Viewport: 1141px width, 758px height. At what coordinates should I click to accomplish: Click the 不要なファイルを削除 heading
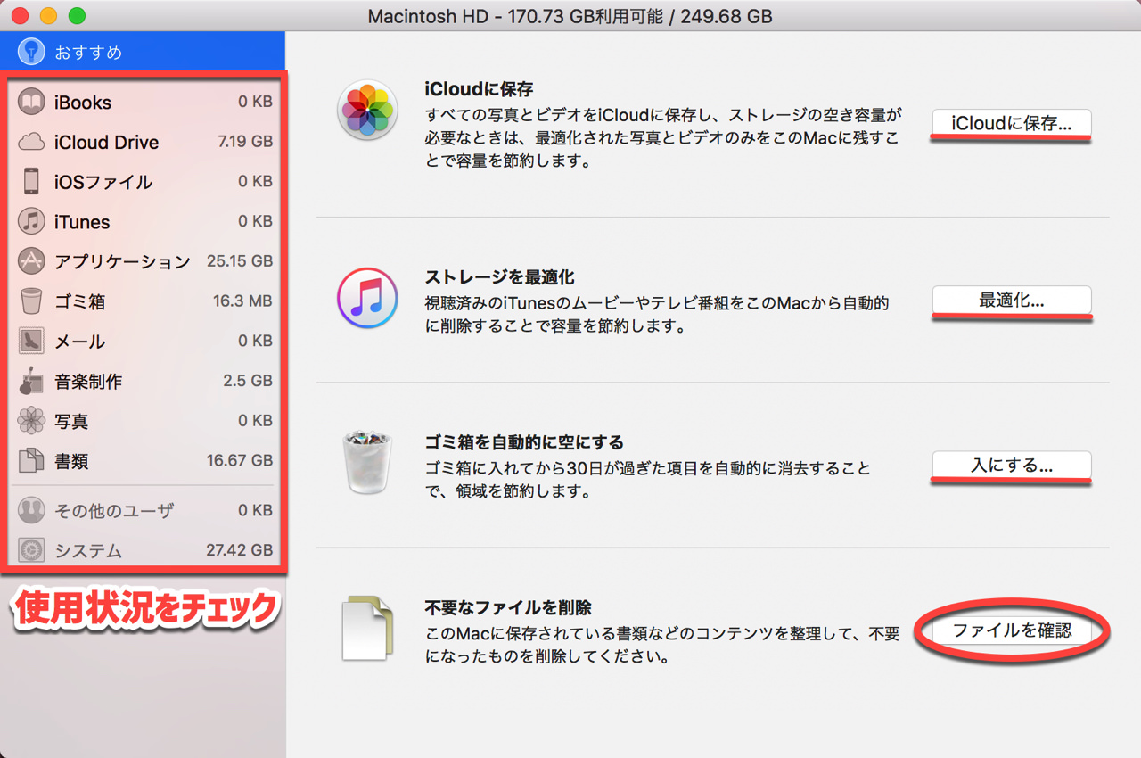coord(508,607)
